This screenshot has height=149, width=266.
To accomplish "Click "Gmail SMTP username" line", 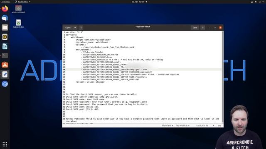I will point(106,102).
